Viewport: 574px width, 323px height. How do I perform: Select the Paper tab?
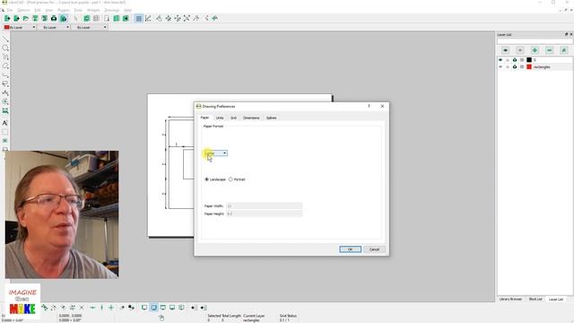(x=205, y=118)
